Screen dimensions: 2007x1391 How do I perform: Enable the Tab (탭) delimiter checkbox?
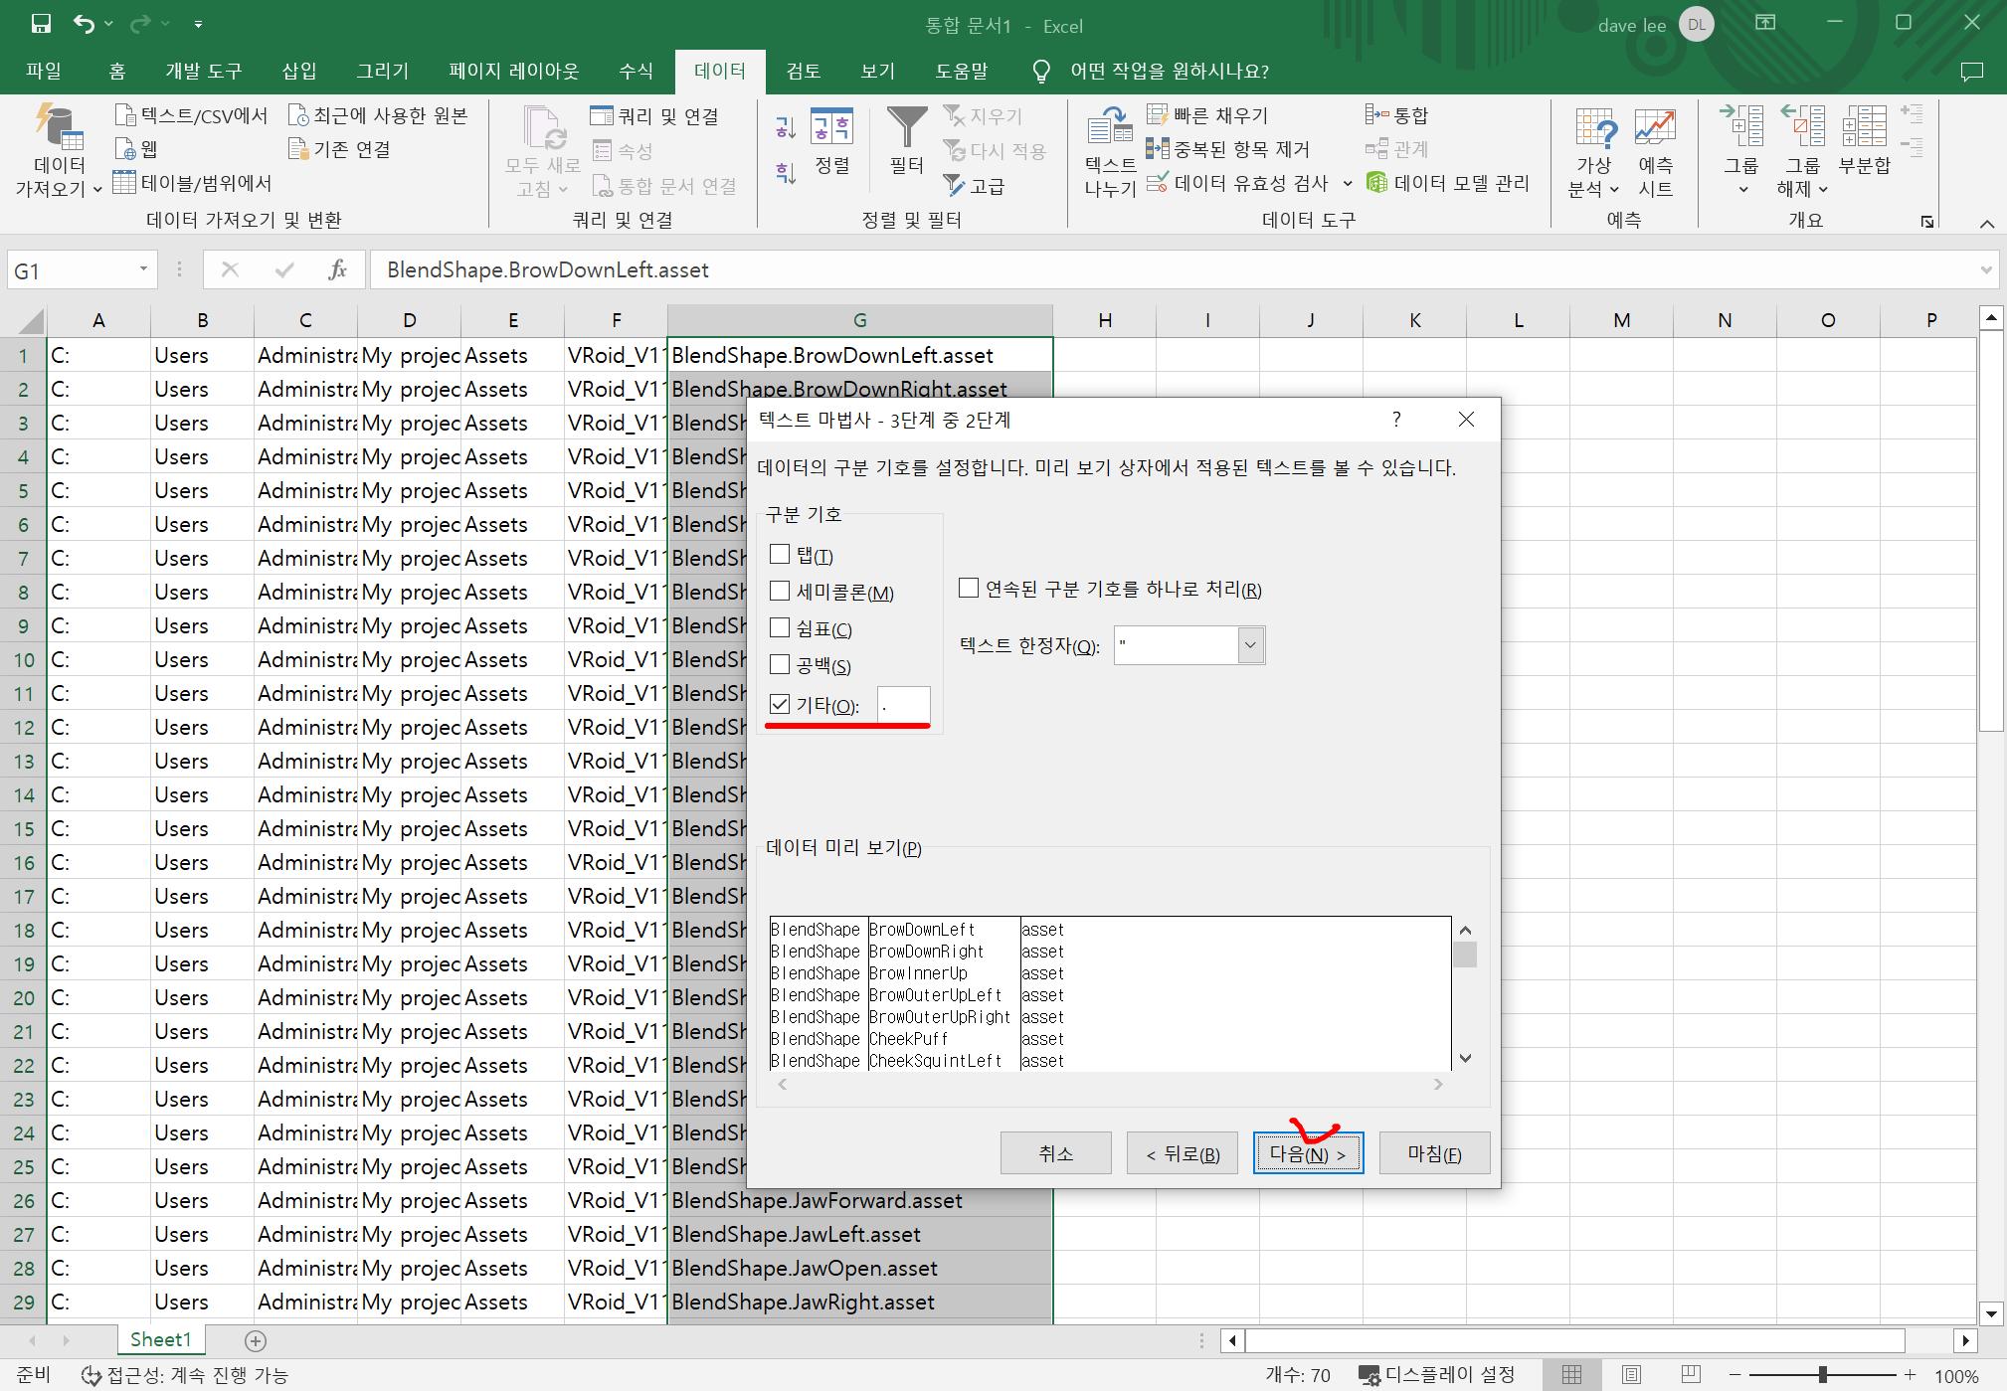pyautogui.click(x=780, y=555)
